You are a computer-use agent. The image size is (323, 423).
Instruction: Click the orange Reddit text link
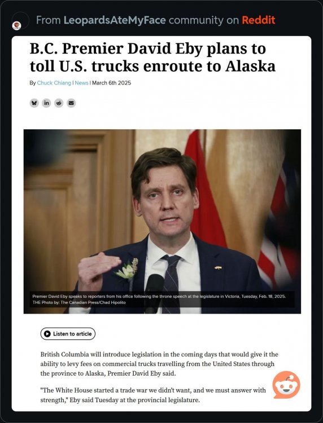coord(259,20)
